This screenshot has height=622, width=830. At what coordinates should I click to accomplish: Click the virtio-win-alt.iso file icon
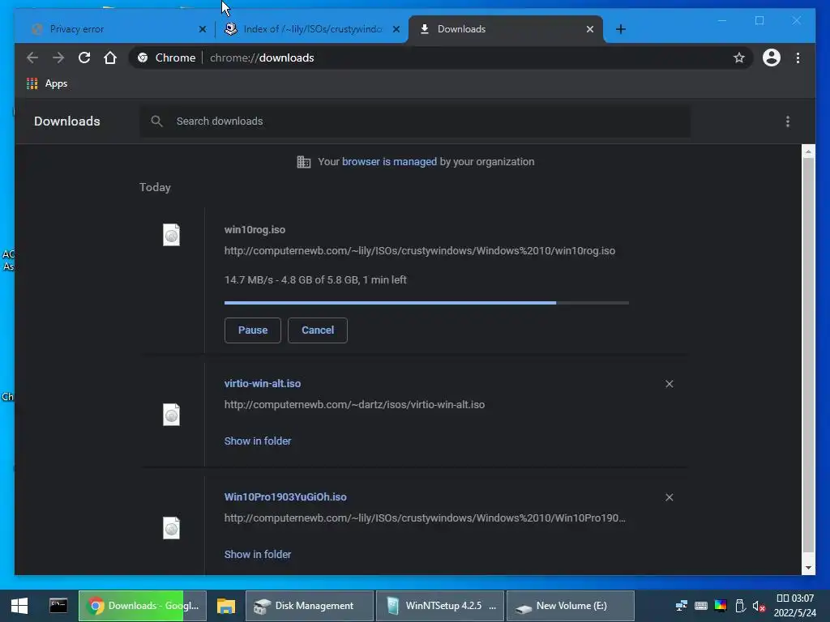[171, 415]
